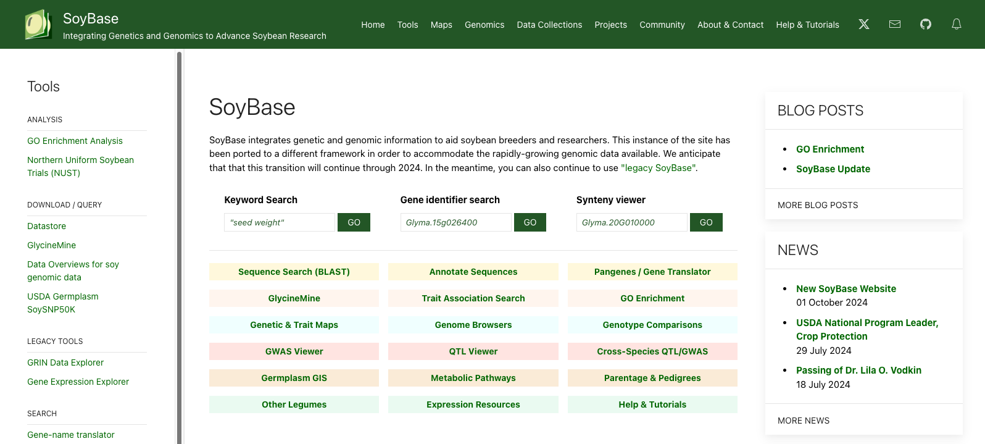This screenshot has width=985, height=444.
Task: Click inside the Keyword Search input field
Action: pos(280,222)
